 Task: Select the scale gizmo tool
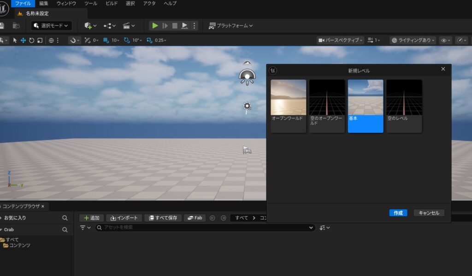click(40, 41)
